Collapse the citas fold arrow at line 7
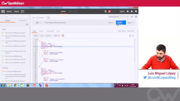 pyautogui.click(x=37, y=48)
